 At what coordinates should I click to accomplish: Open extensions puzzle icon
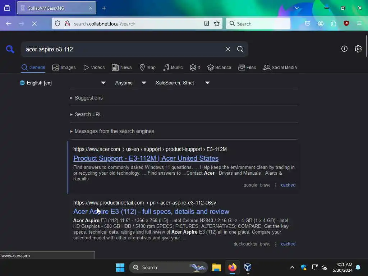coord(333,23)
